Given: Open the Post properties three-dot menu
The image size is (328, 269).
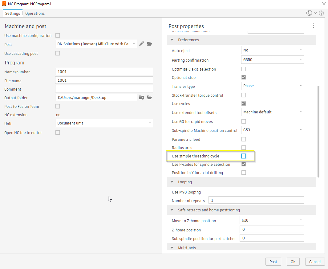Looking at the screenshot, I should pyautogui.click(x=314, y=26).
